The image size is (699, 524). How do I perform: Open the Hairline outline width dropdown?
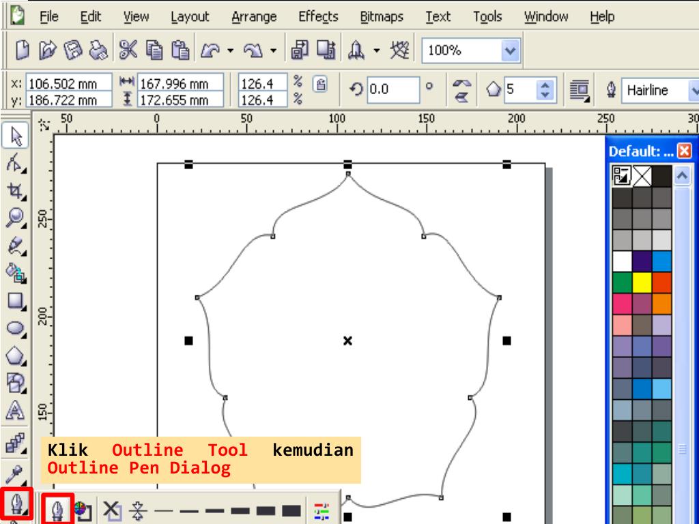(694, 91)
